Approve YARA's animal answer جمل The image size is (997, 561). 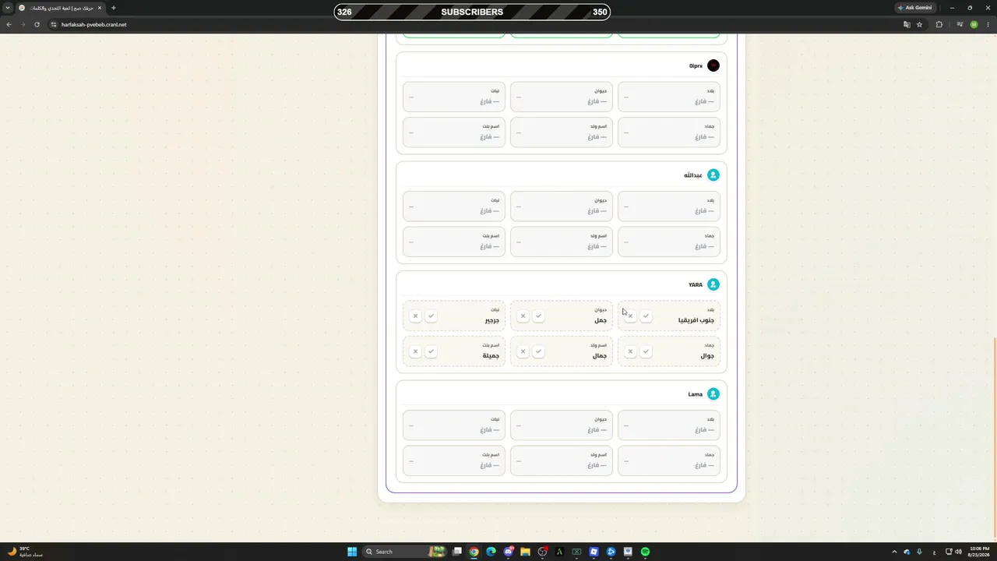pos(538,316)
